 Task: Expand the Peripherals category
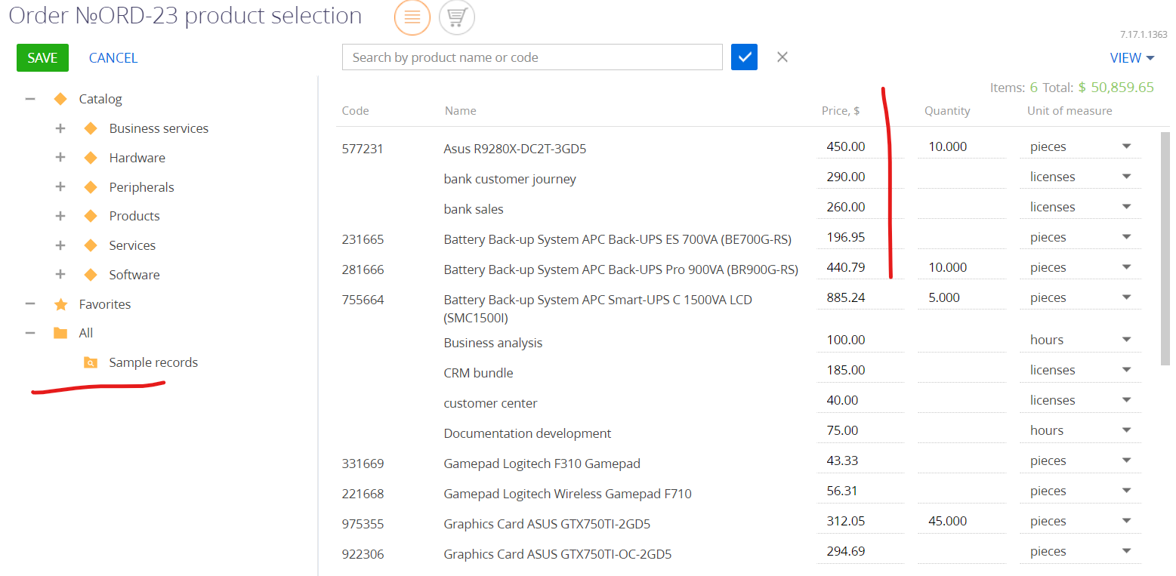pos(60,187)
